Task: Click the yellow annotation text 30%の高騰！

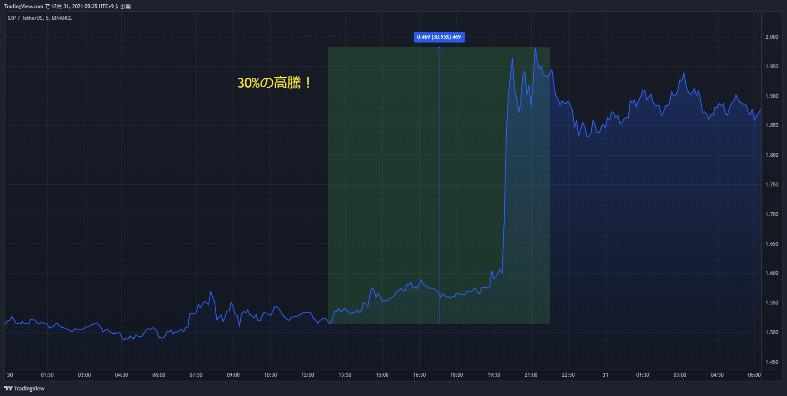Action: [275, 82]
